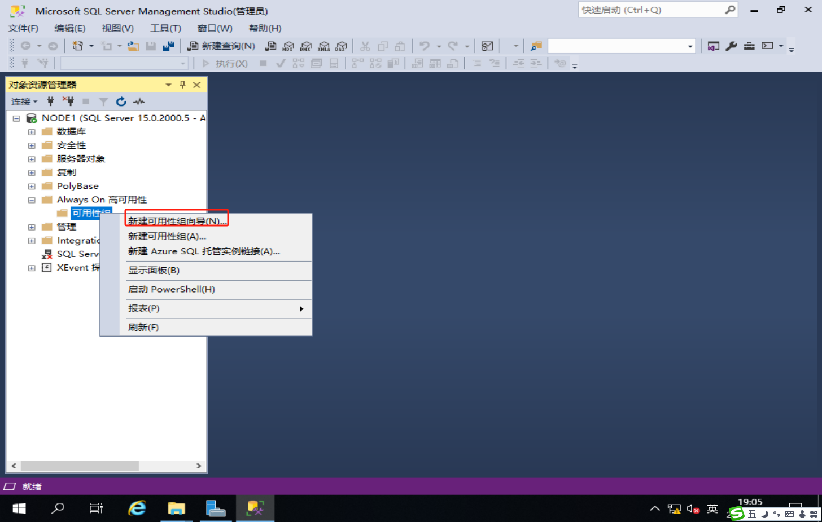Expand the 管理 node
The image size is (822, 522).
(x=32, y=227)
